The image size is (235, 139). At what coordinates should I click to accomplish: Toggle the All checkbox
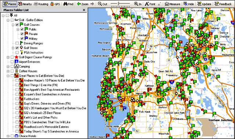(x=7, y=15)
